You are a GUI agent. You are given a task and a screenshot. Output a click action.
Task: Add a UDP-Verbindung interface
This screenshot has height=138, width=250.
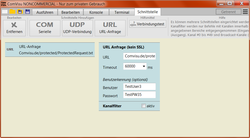tap(77, 28)
